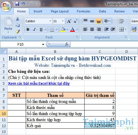Toggle Italic formatting

click(34, 29)
